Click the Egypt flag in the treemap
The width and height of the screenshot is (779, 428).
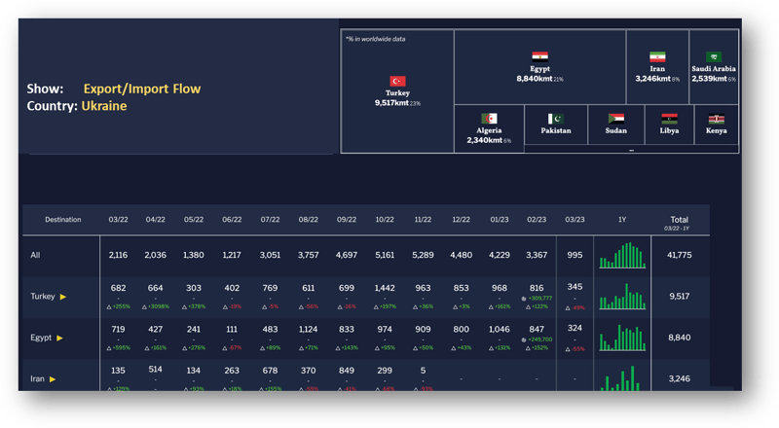click(539, 56)
